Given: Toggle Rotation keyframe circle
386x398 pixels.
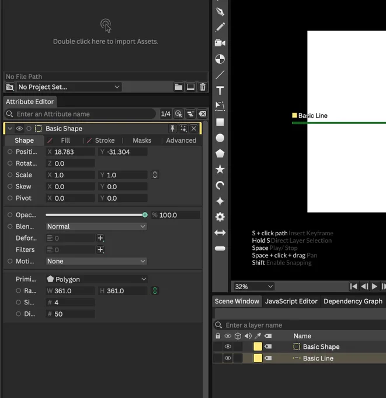Looking at the screenshot, I should click(10, 163).
